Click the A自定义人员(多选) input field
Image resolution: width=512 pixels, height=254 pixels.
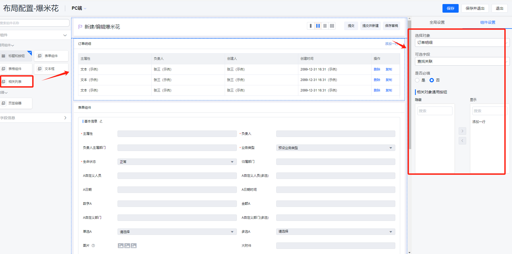pyautogui.click(x=335, y=176)
